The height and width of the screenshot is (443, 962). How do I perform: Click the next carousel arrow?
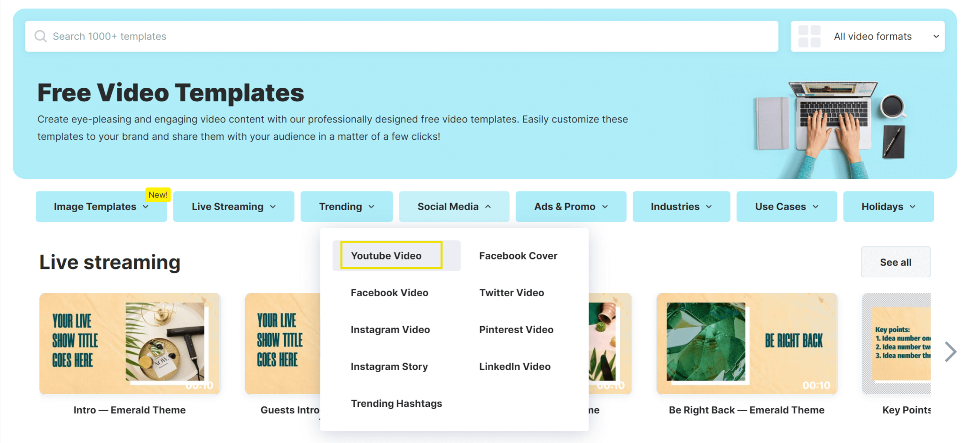[950, 352]
